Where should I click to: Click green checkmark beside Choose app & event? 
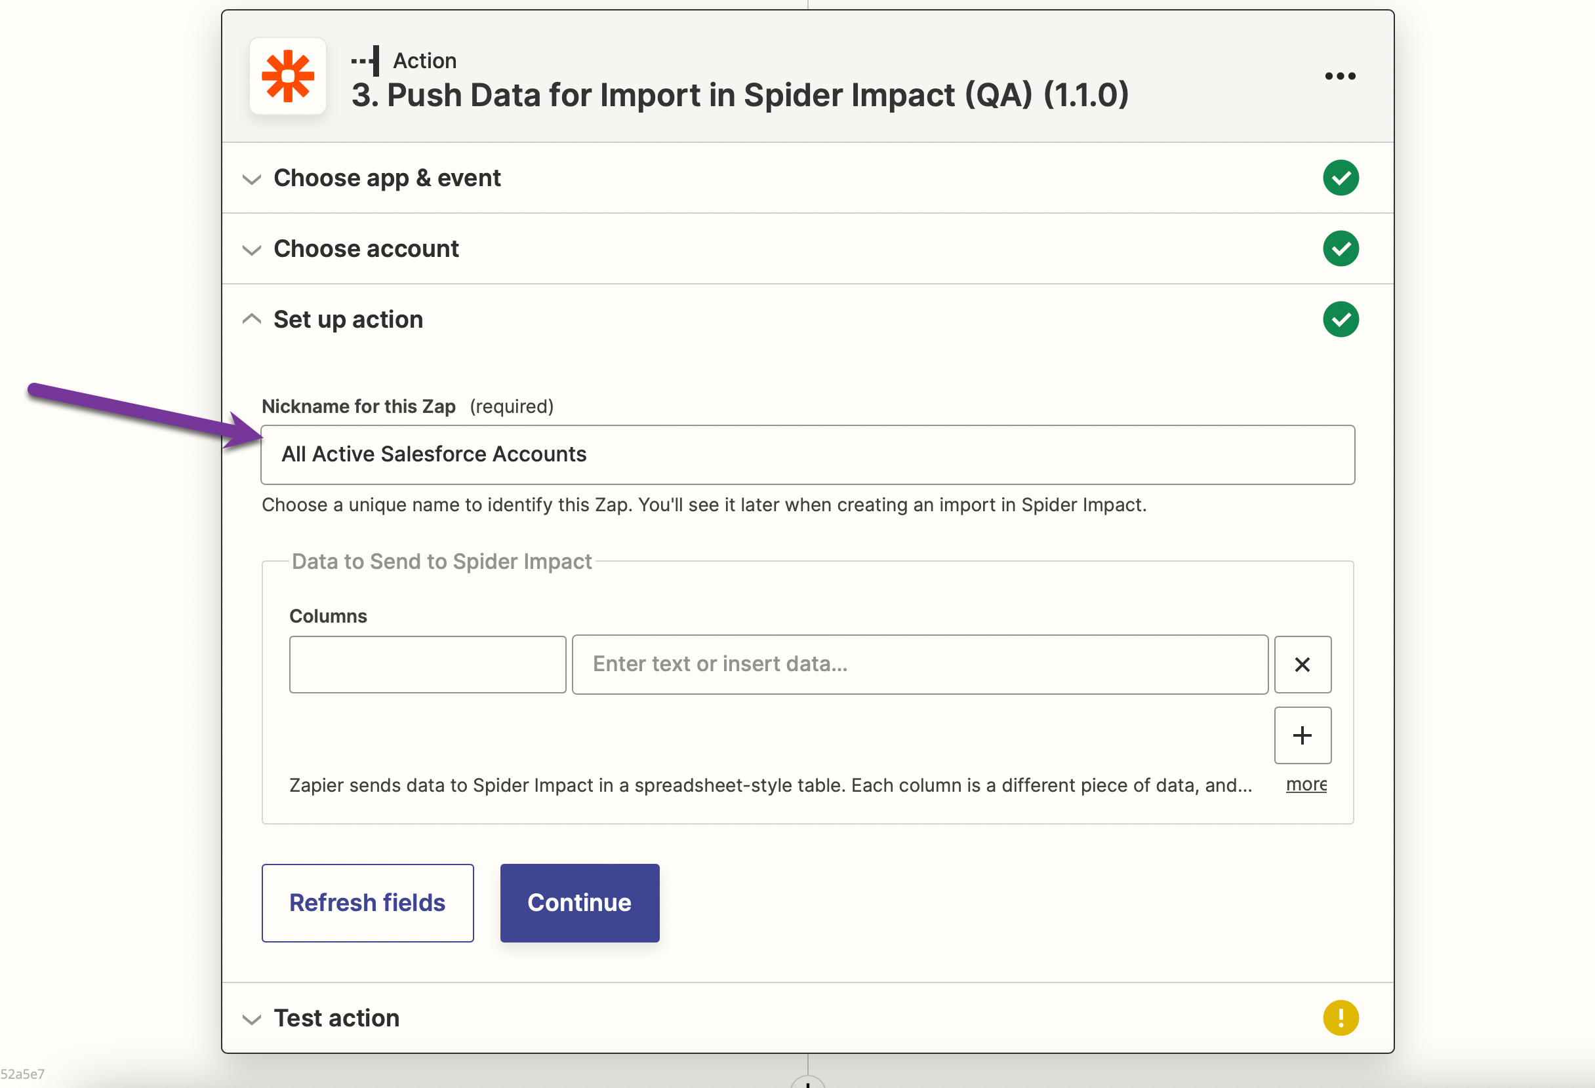point(1341,178)
